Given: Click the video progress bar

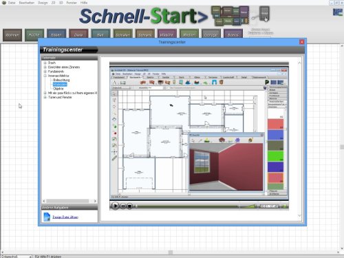Looking at the screenshot, I should pyautogui.click(x=187, y=206).
